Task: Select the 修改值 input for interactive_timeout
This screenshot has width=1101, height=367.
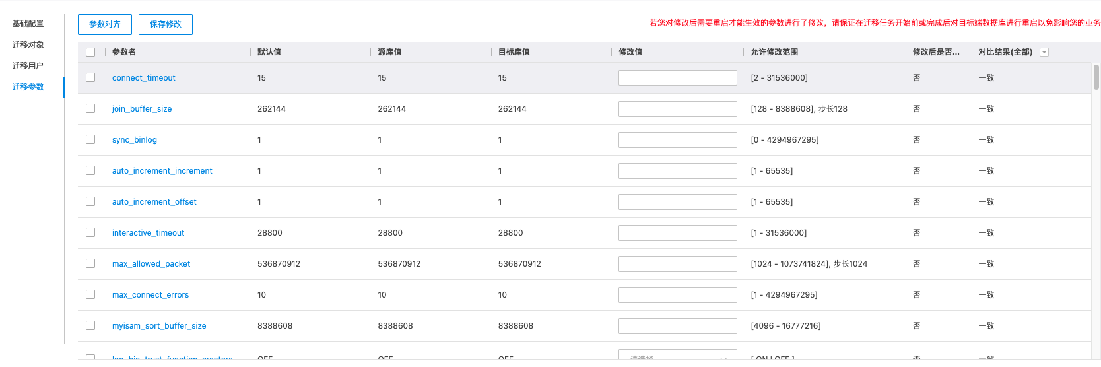Action: click(678, 233)
